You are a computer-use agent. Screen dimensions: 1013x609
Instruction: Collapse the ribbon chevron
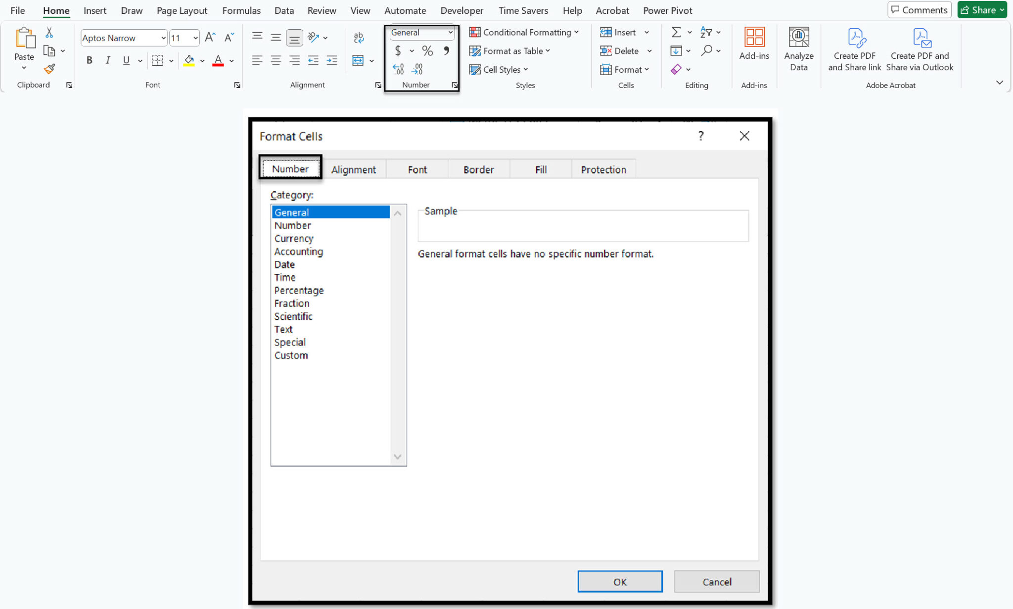[999, 82]
